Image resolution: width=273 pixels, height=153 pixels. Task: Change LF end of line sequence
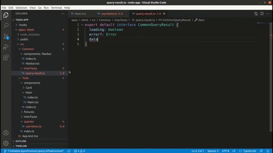234,151
